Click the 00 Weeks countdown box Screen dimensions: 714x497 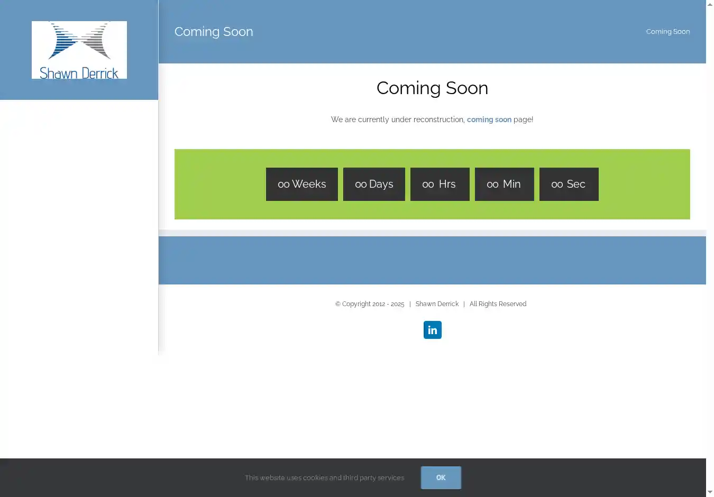[301, 184]
